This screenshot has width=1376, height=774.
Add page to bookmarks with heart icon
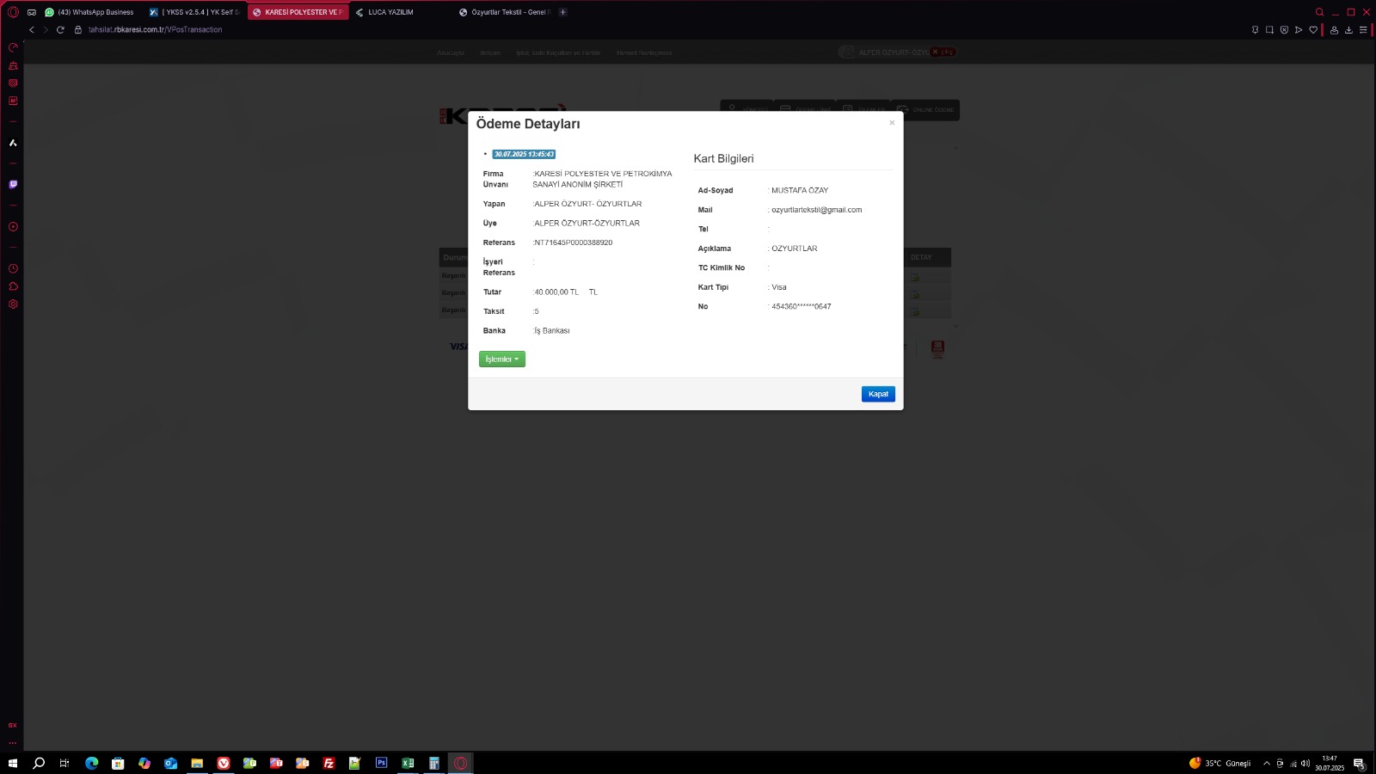pyautogui.click(x=1313, y=30)
